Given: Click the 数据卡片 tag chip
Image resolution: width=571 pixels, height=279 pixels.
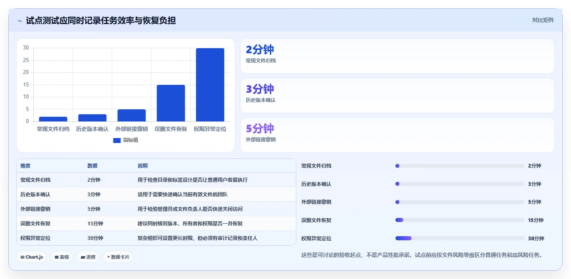Looking at the screenshot, I should (118, 257).
